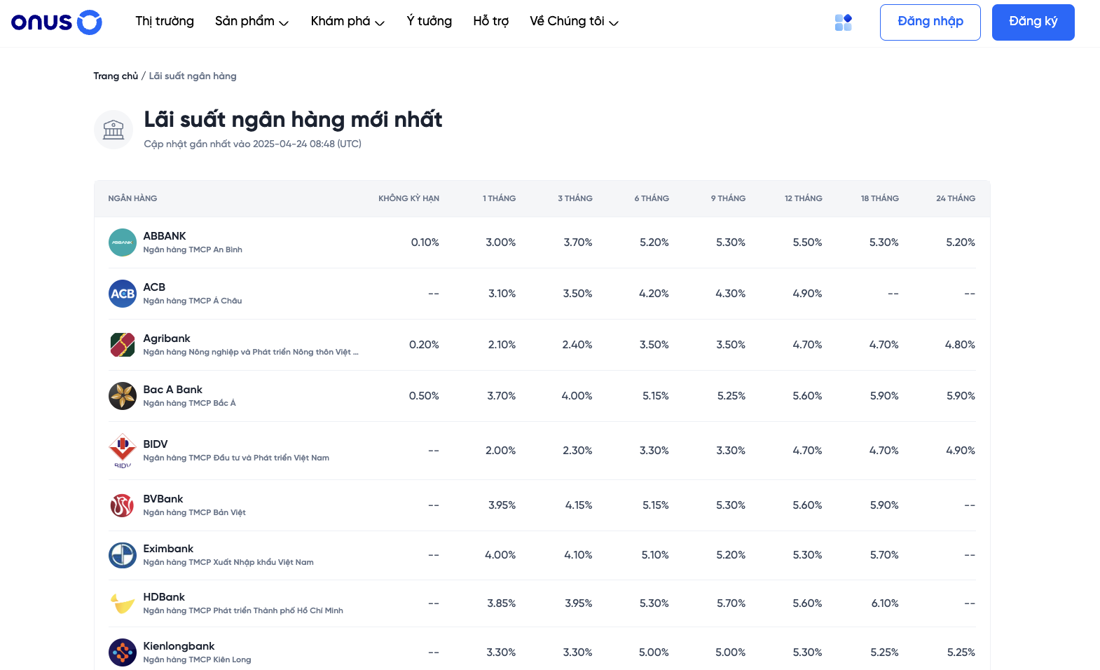
Task: Select the BVBank logo icon
Action: coord(123,505)
